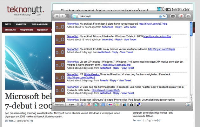Click the Microsoft bekrefter article headline
The width and height of the screenshot is (200, 127).
click(28, 101)
